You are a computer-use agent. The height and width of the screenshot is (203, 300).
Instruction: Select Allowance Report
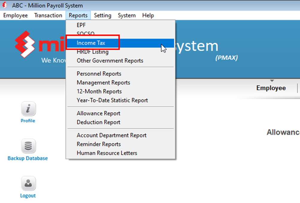coord(121,113)
